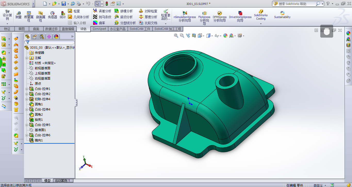The image size is (352, 187).
Task: Select the 原点 item in tree
Action: coord(35,84)
